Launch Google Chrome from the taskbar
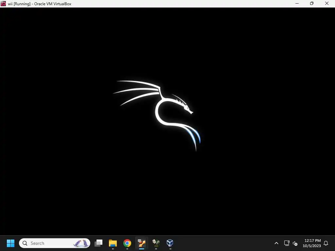This screenshot has height=251, width=335. (x=127, y=243)
